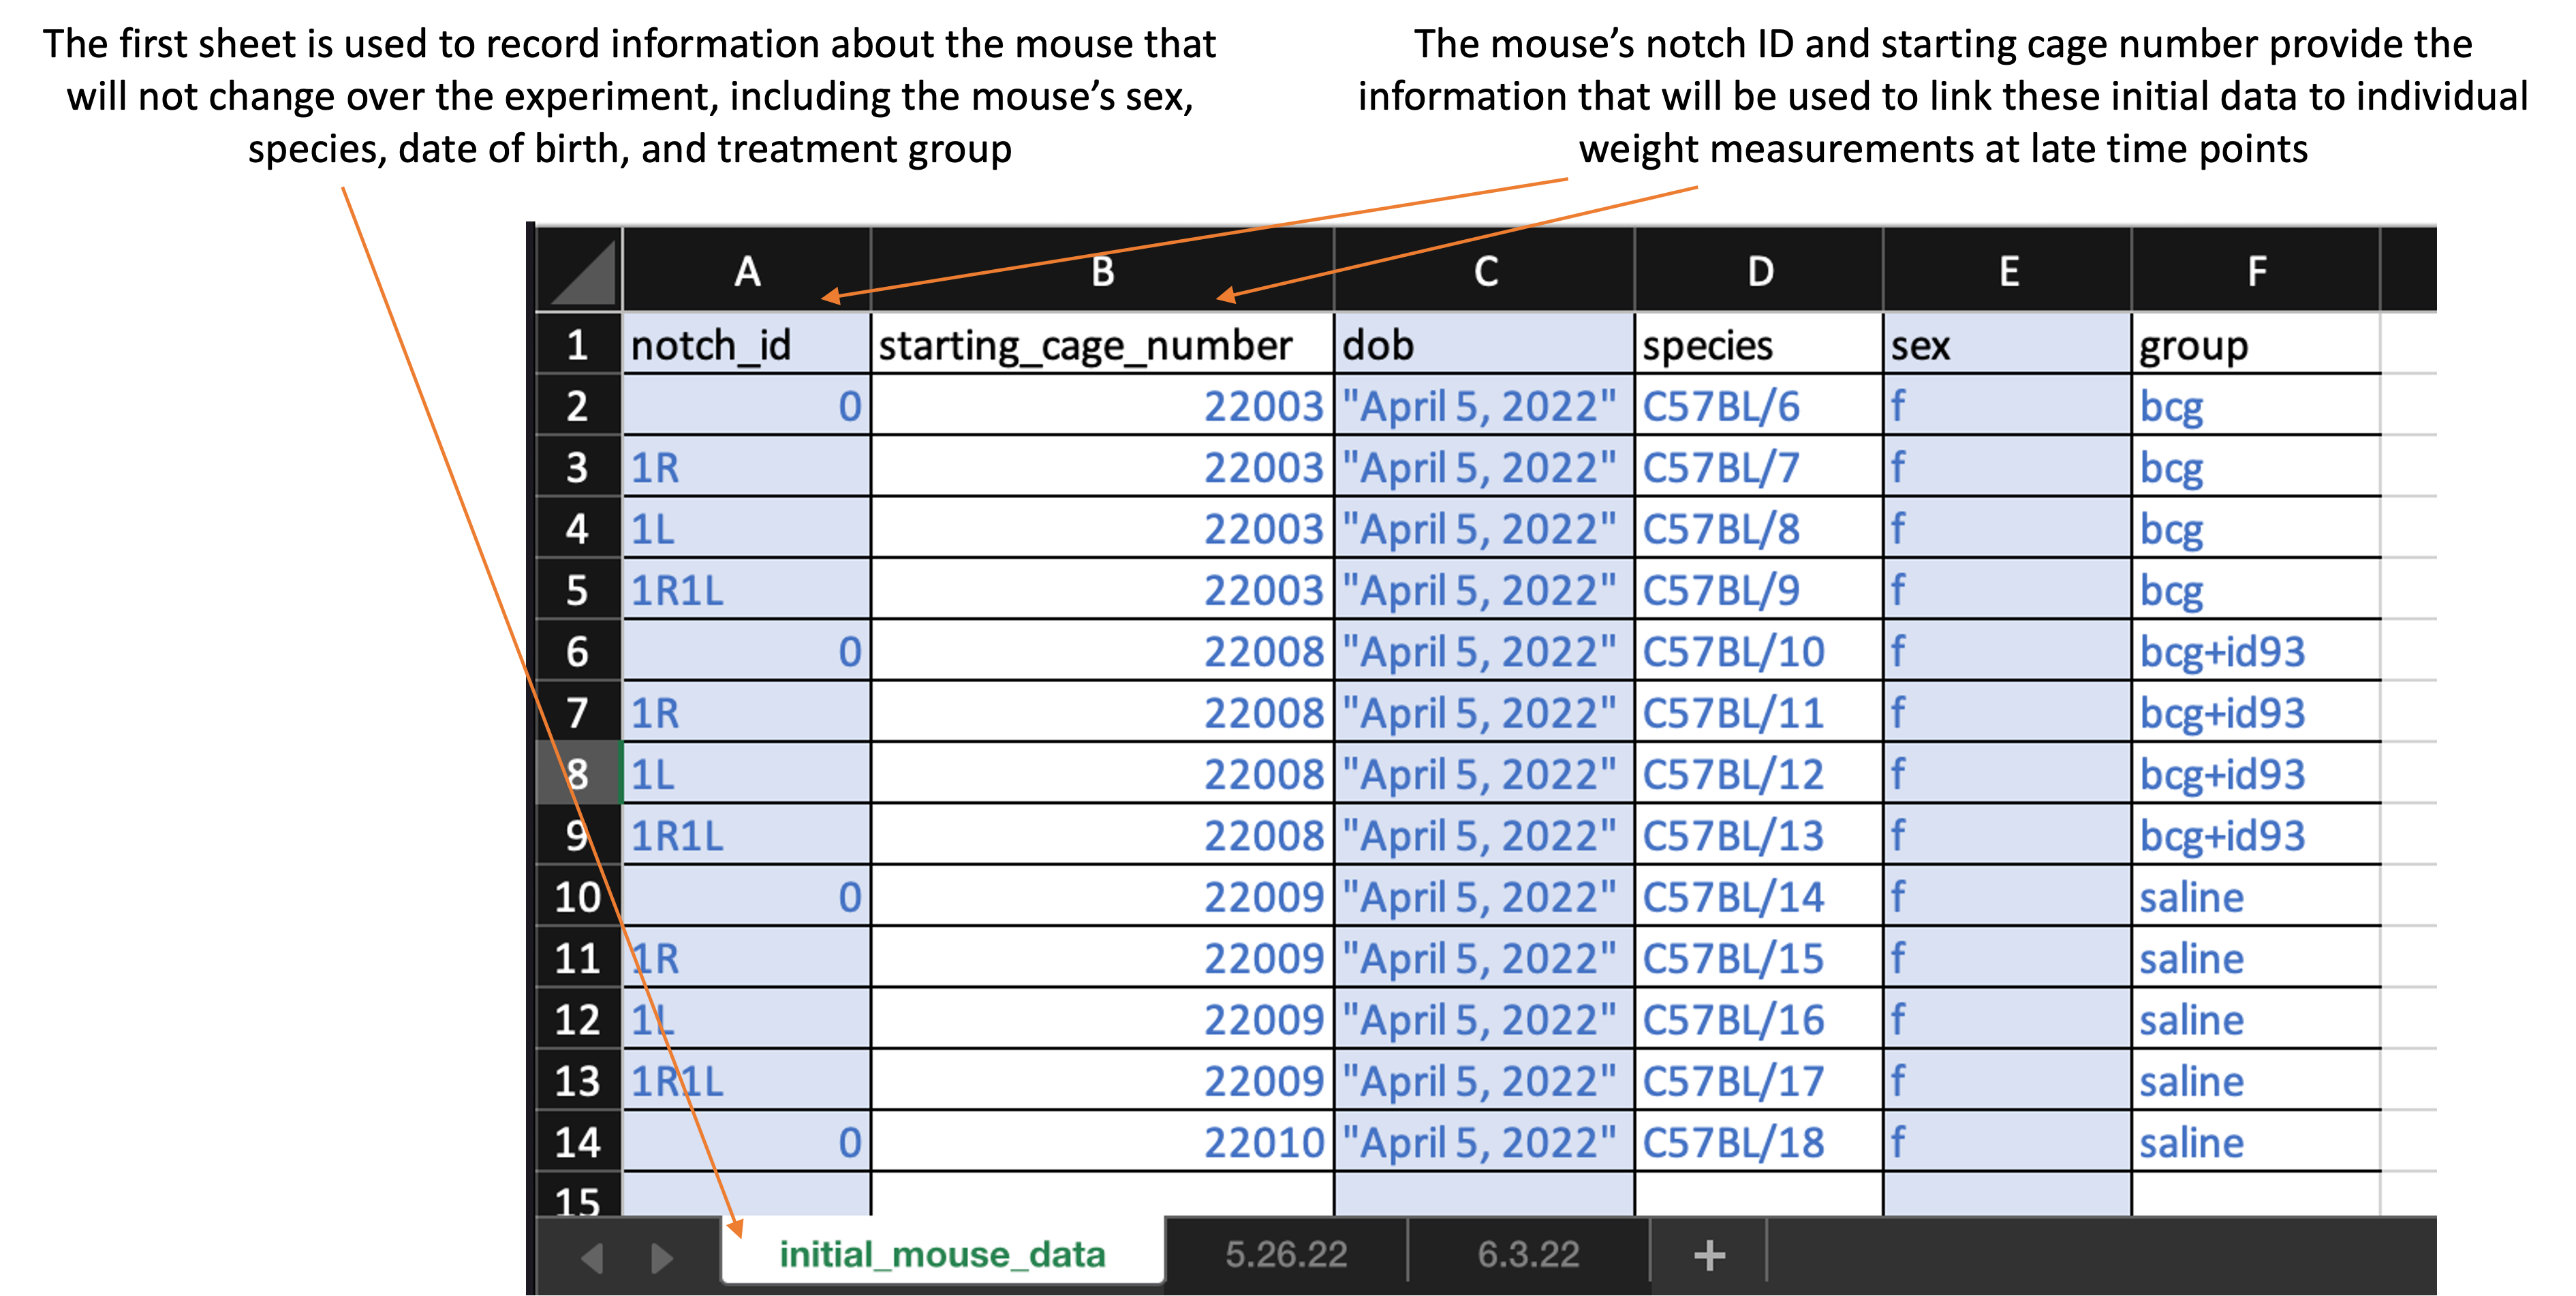Select the initial_mouse_data sheet tab
The height and width of the screenshot is (1296, 2576).
coord(942,1254)
